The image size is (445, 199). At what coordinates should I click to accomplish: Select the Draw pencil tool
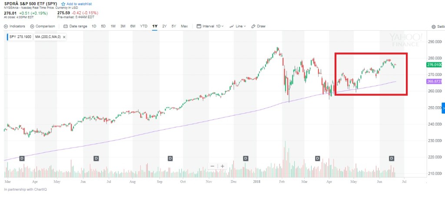259,26
